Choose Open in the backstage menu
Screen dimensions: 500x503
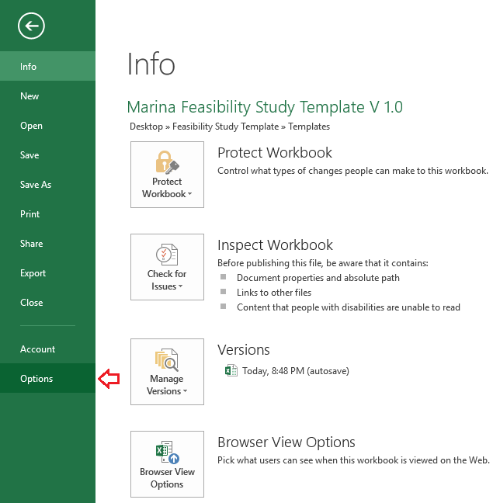[x=31, y=126]
